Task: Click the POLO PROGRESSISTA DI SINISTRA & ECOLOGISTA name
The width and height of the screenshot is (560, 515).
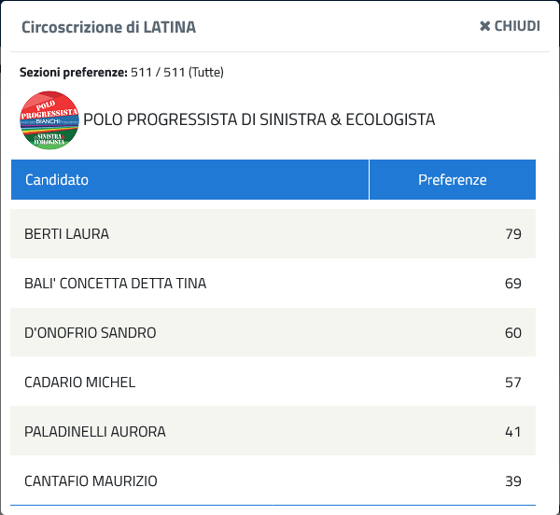Action: coord(259,119)
